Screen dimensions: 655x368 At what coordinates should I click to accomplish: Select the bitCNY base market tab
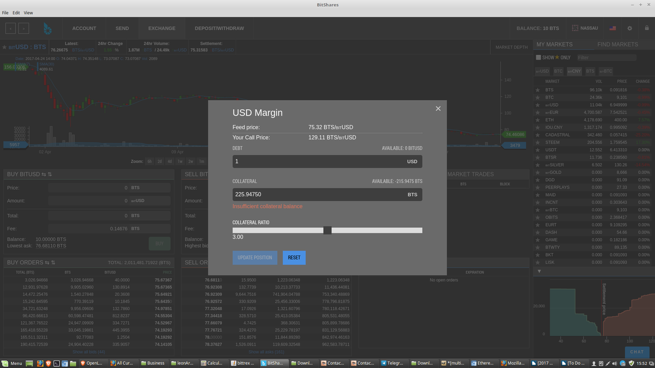coord(574,72)
